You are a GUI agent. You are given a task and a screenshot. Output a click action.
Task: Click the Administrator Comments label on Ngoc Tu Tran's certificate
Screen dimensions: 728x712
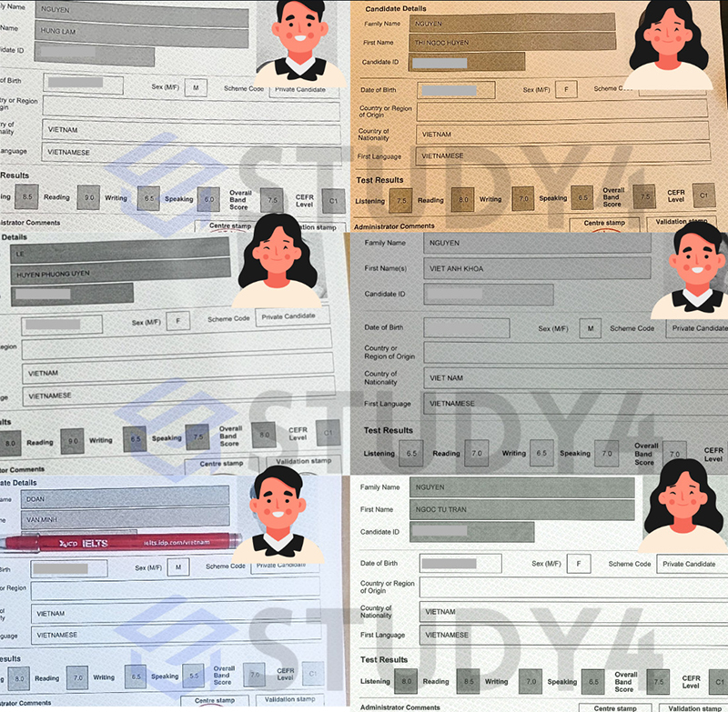click(399, 707)
